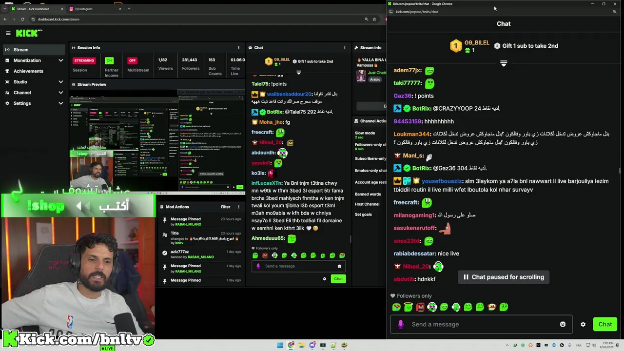Image resolution: width=624 pixels, height=351 pixels.
Task: Open username yousefbouaziz in popout chat
Action: coord(442,181)
